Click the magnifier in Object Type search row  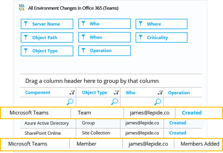pyautogui.click(x=114, y=102)
